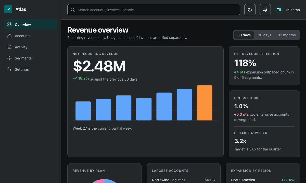Navigate to Segments

[x=30, y=58]
